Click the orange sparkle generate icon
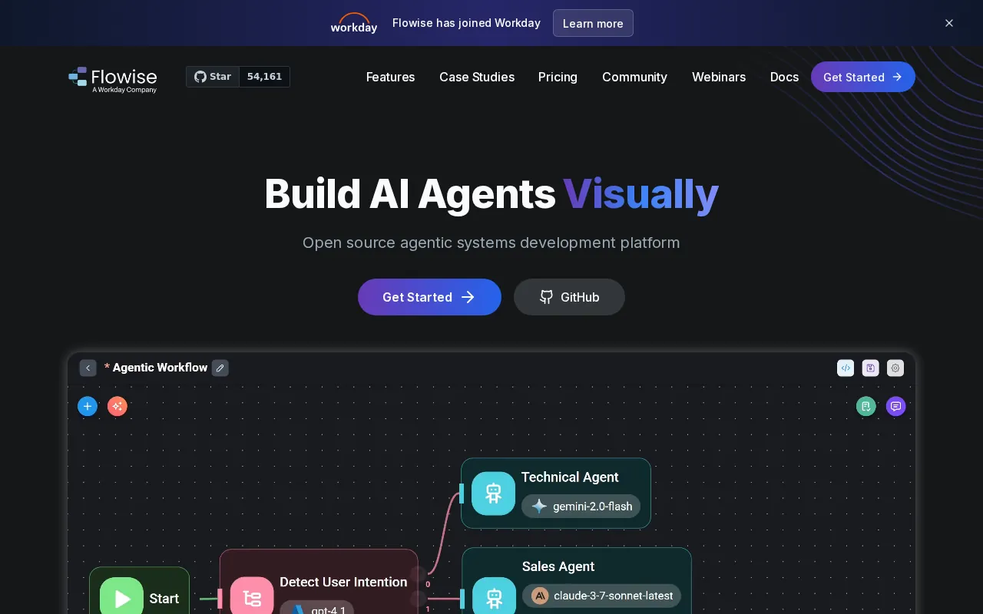 (117, 406)
